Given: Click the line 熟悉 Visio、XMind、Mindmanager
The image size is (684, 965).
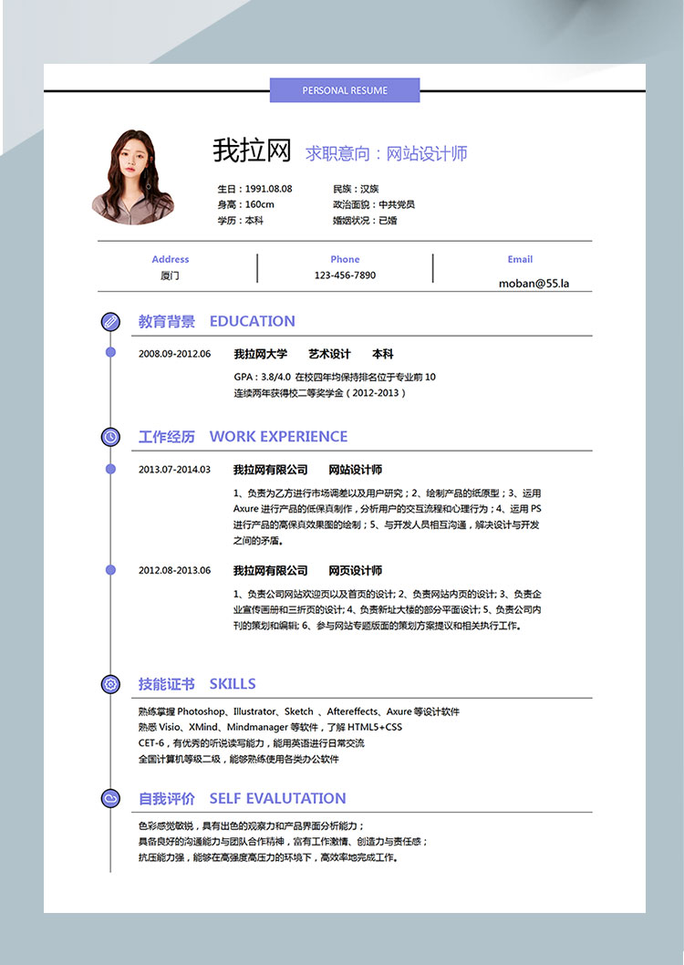Looking at the screenshot, I should (270, 727).
